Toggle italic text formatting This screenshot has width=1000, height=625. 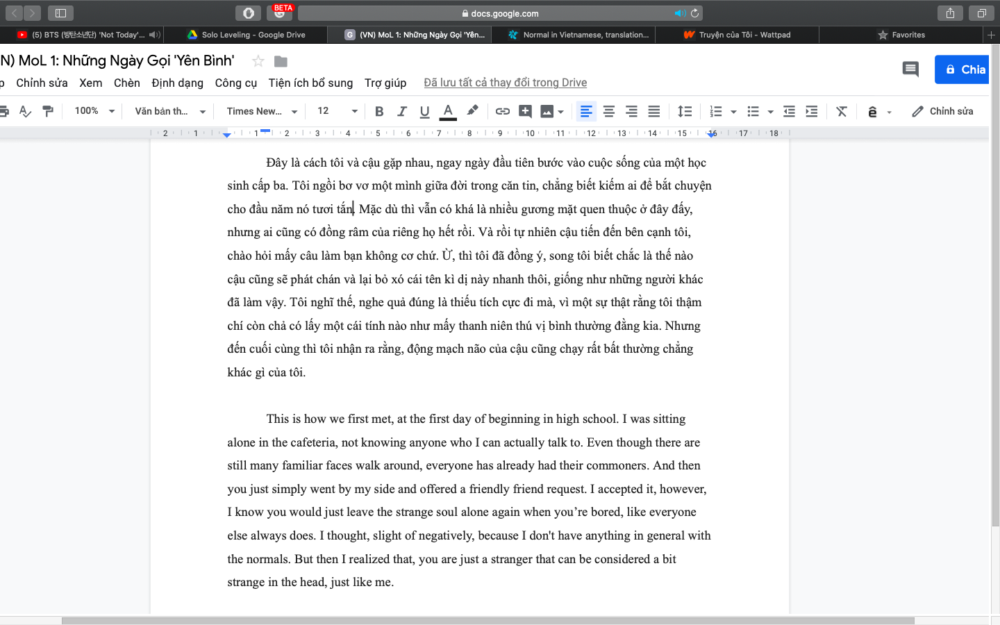tap(402, 111)
